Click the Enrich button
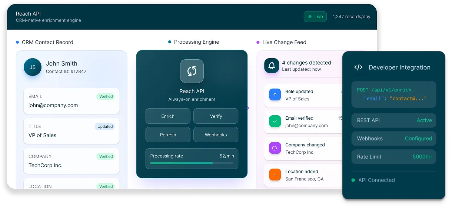The height and width of the screenshot is (209, 452). coord(168,116)
